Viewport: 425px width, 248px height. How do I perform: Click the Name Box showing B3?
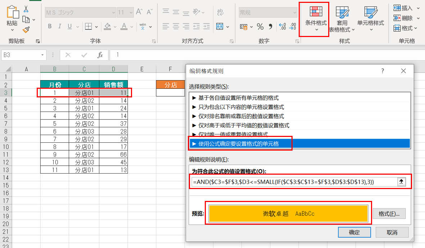(21, 55)
